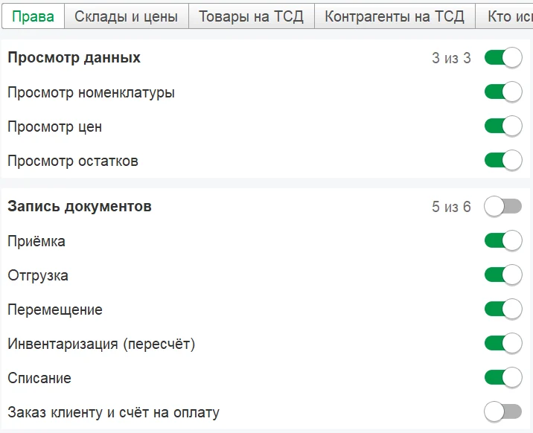533x433 pixels.
Task: Open the Товары на ТСД tab
Action: [251, 16]
